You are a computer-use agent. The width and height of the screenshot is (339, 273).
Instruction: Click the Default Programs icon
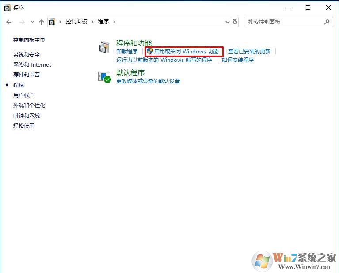[104, 77]
